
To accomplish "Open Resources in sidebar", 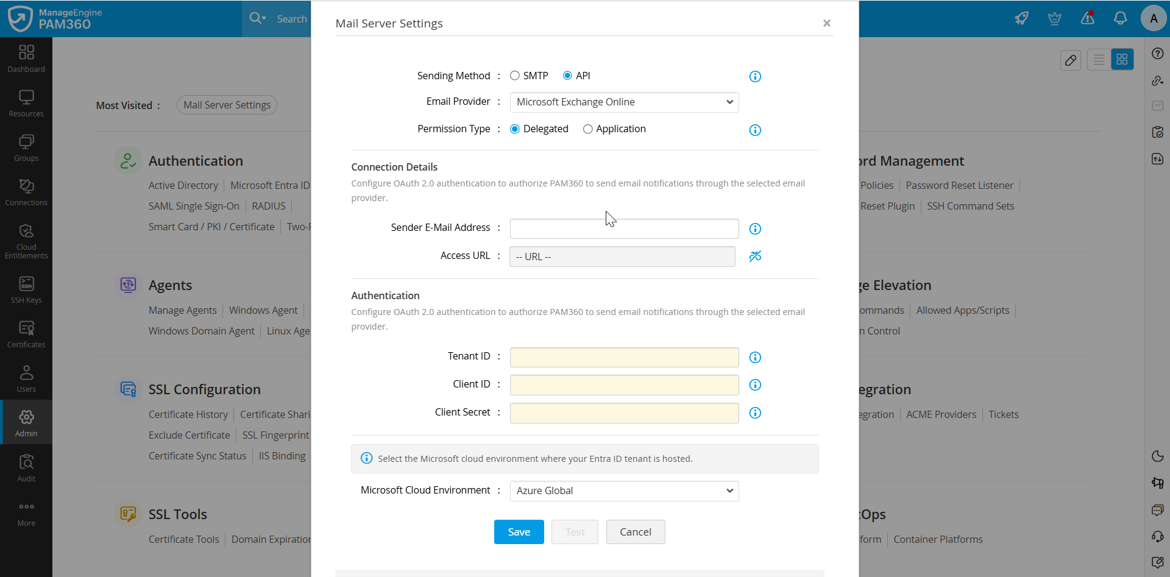I will coord(26,104).
